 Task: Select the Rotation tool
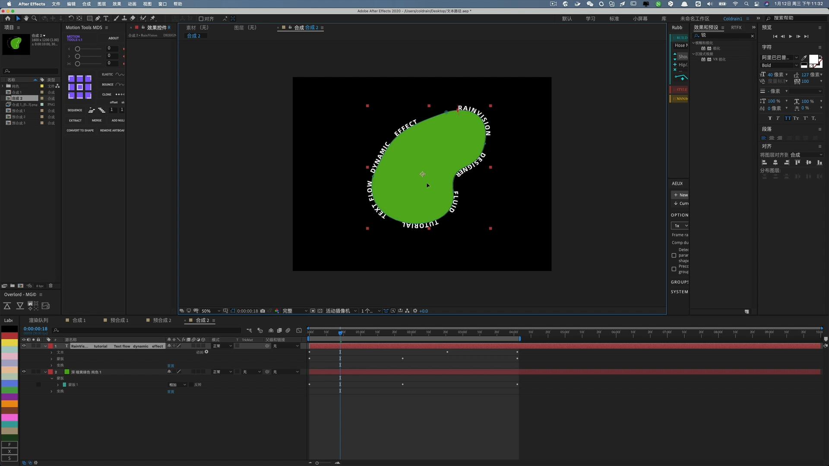click(x=71, y=19)
